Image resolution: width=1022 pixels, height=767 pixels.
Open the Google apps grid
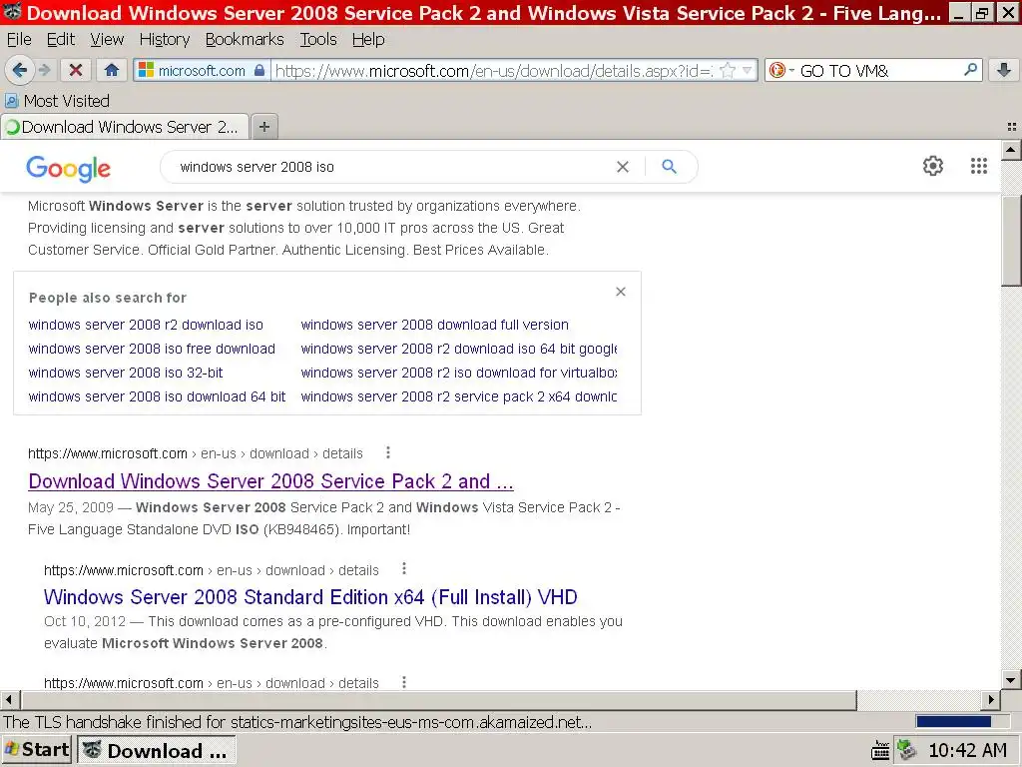tap(979, 166)
